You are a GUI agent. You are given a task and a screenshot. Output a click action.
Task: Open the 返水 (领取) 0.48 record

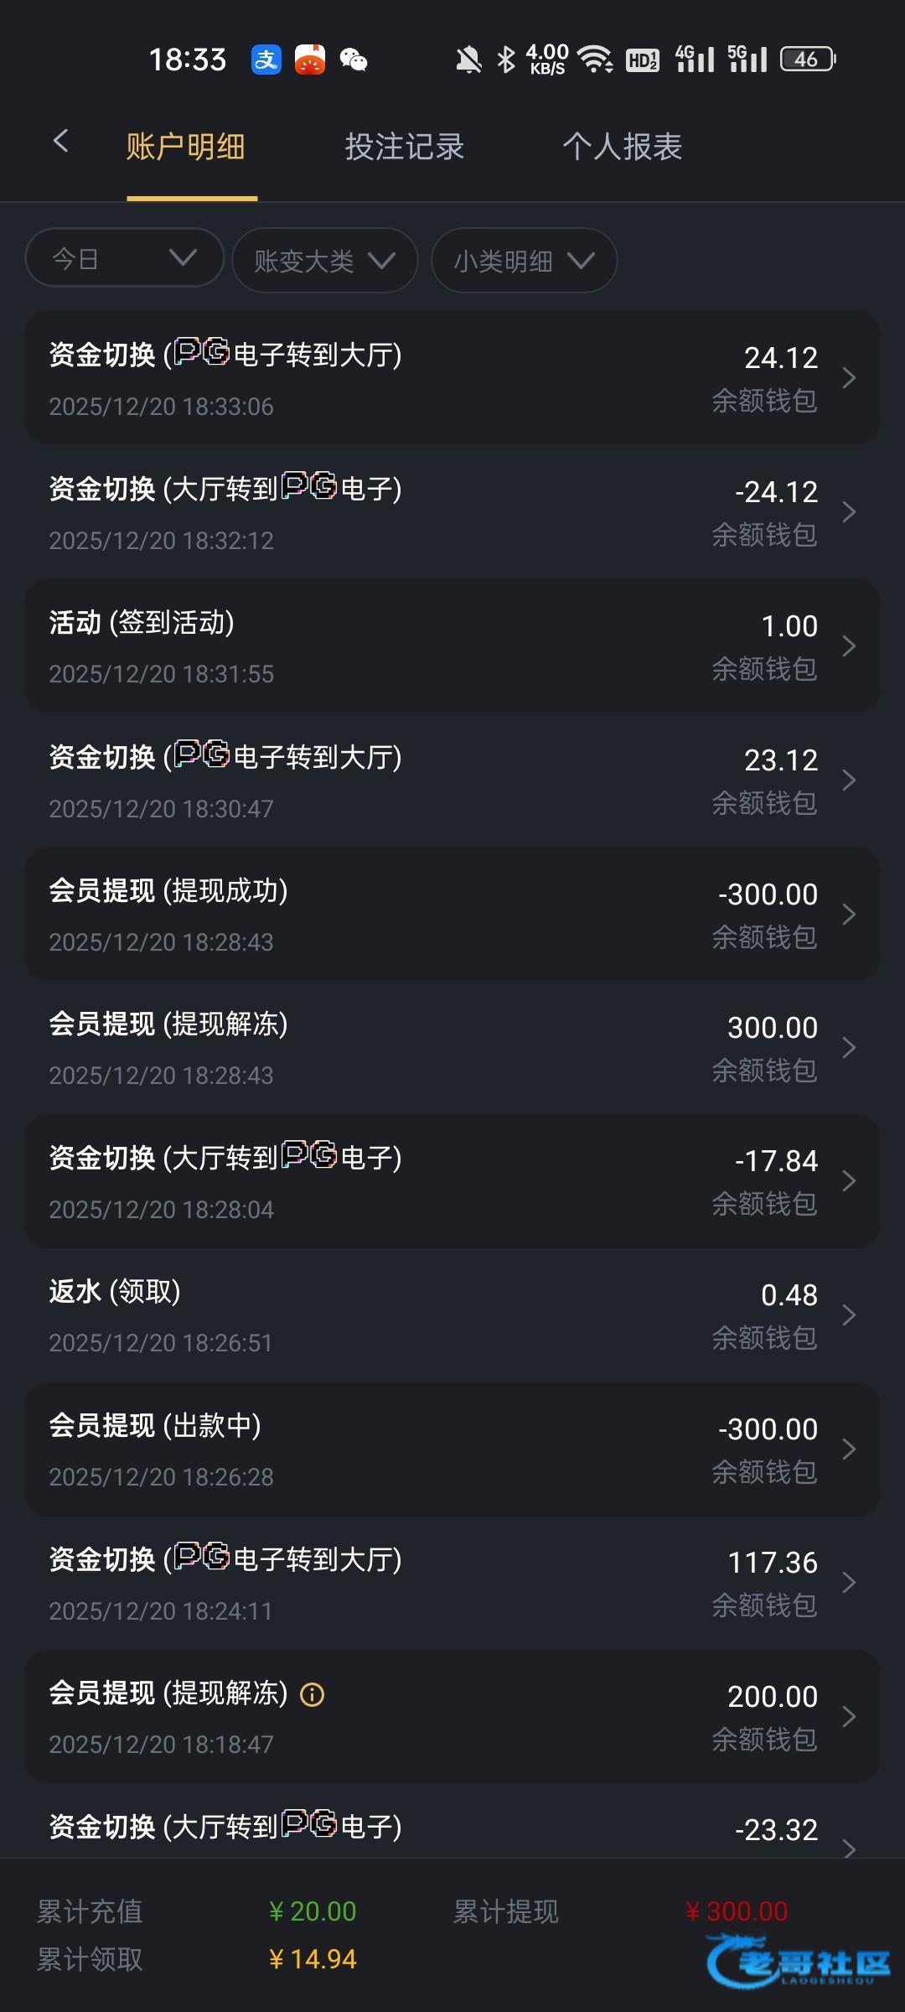click(452, 1315)
